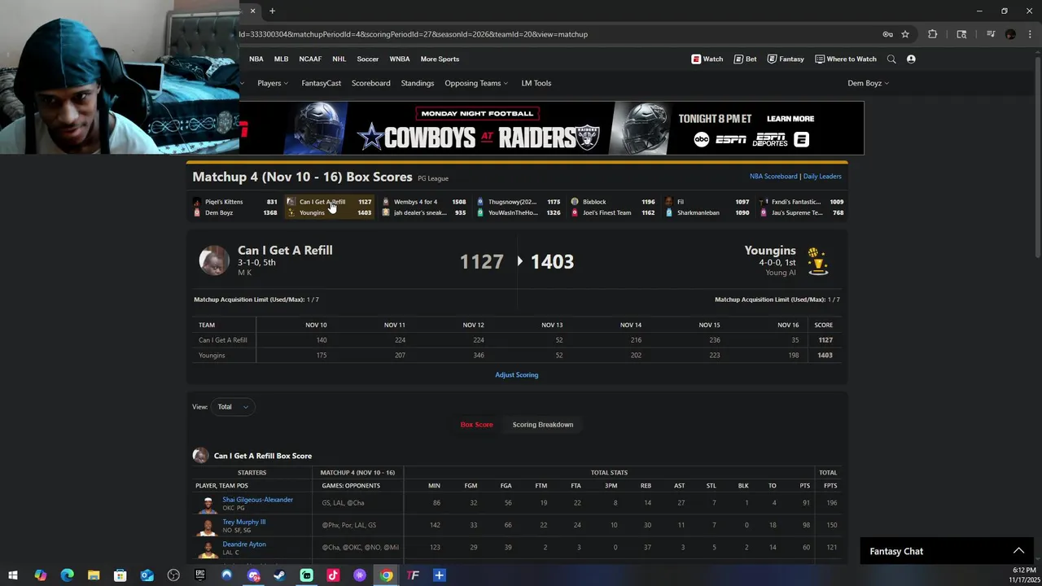Open the Chrome extensions puzzle icon
Viewport: 1042px width, 586px height.
click(x=933, y=34)
